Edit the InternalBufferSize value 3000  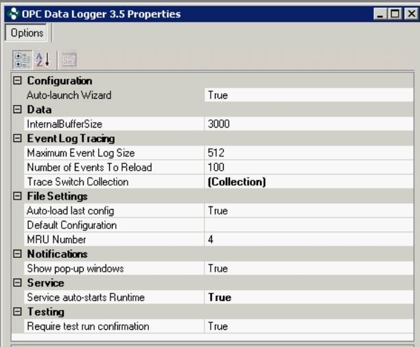[x=309, y=124]
